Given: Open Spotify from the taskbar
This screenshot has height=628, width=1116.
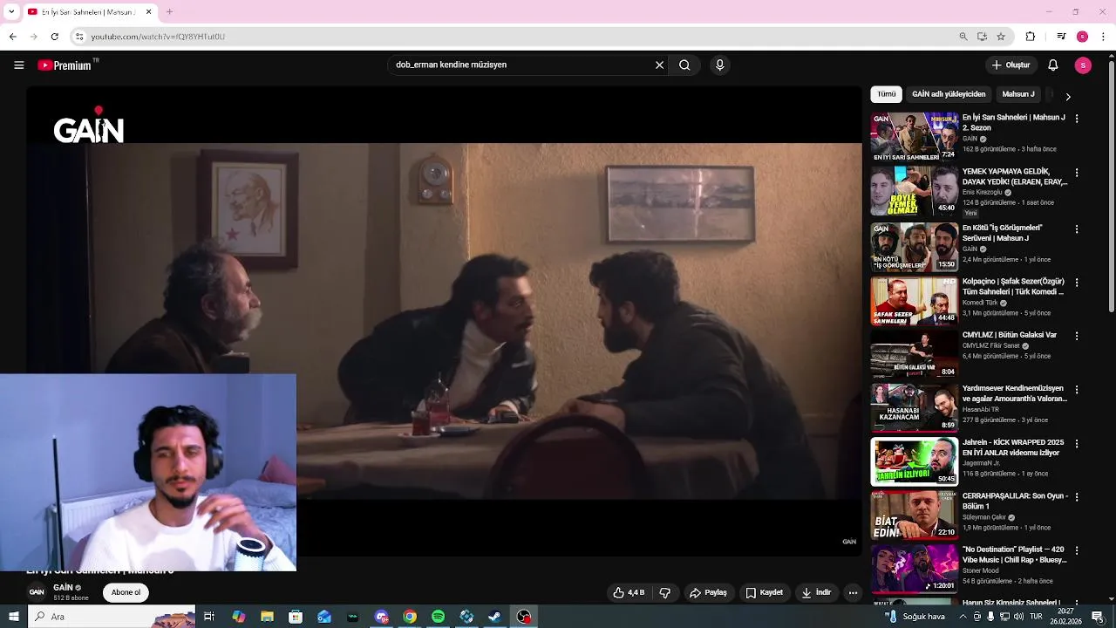Looking at the screenshot, I should [438, 617].
